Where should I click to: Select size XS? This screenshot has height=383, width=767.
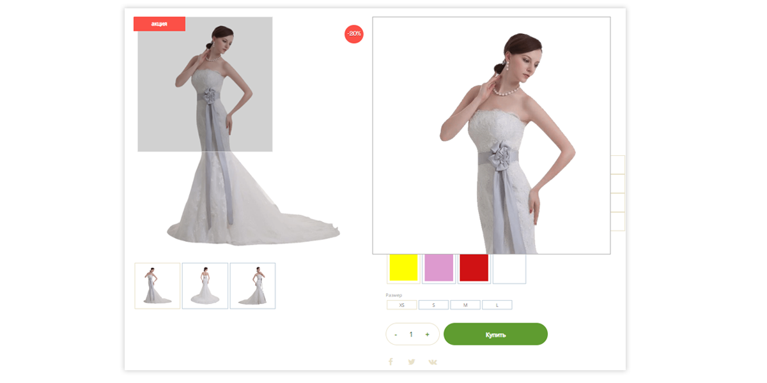point(401,305)
